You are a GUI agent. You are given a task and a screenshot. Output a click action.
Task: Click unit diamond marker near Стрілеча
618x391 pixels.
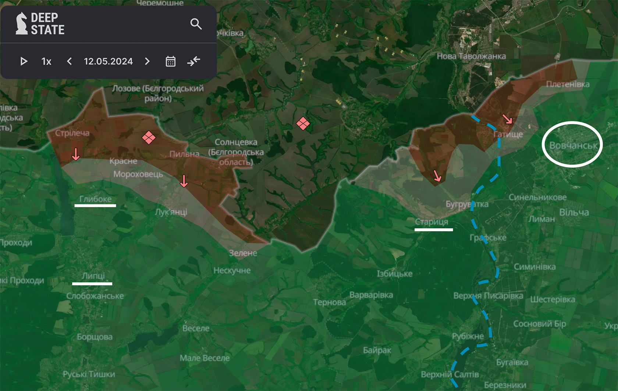(149, 138)
